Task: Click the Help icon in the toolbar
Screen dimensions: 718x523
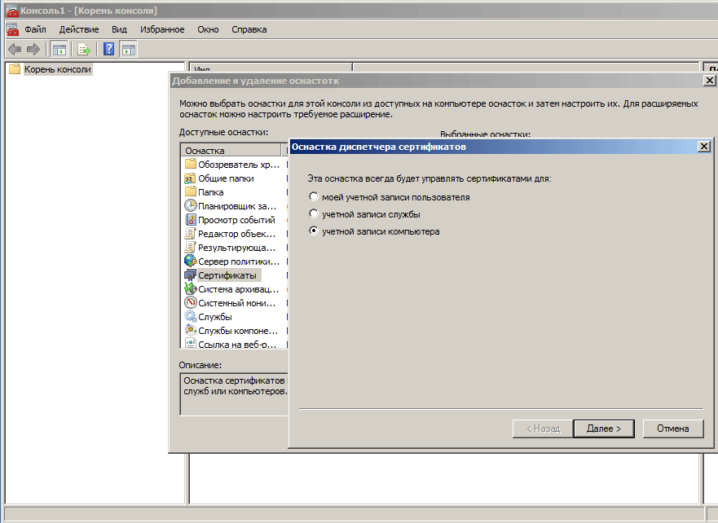Action: point(108,49)
